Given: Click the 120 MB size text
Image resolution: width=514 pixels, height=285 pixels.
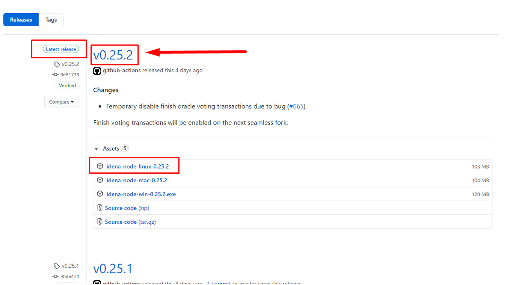Looking at the screenshot, I should (480, 194).
